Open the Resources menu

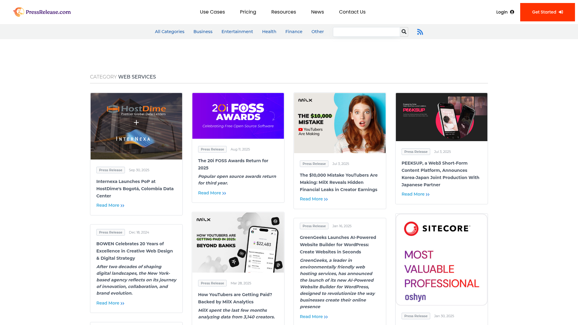tap(284, 12)
